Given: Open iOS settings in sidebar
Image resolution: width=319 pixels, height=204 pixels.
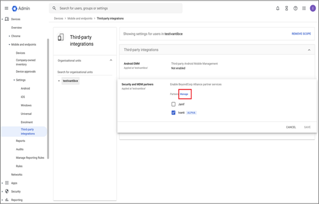Looking at the screenshot, I should tap(23, 97).
